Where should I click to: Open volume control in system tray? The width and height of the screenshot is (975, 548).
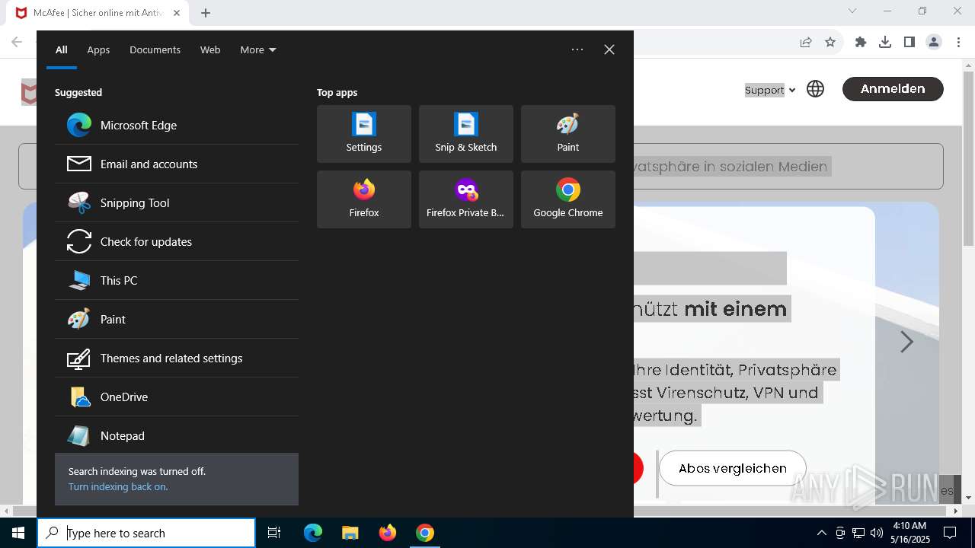click(877, 533)
